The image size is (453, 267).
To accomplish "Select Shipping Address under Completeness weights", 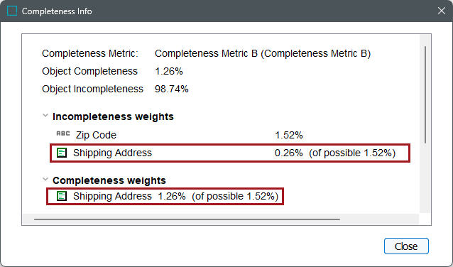I will 165,196.
